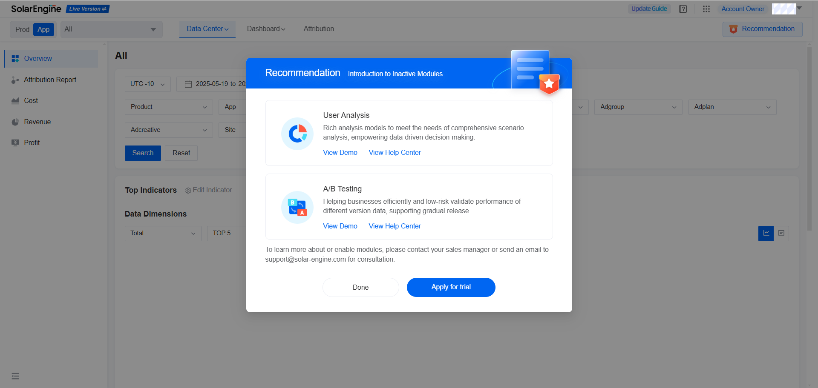Viewport: 818px width, 388px height.
Task: Open the UTC -10 timezone dropdown
Action: (147, 84)
